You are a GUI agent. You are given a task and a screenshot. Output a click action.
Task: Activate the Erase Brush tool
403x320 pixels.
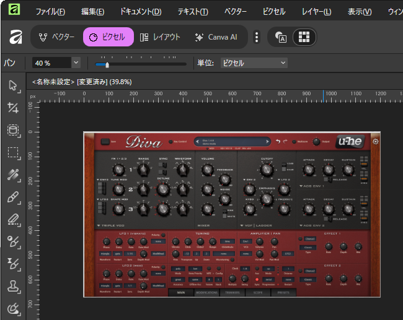(x=12, y=219)
